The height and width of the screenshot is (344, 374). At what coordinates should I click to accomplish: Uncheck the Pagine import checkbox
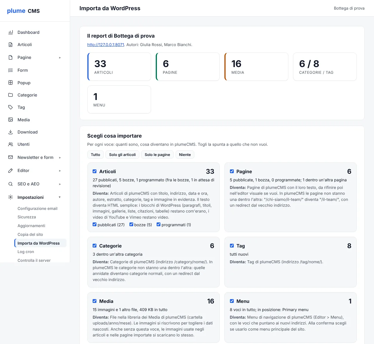(232, 171)
